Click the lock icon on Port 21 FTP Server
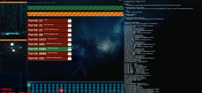The height and width of the screenshot is (93, 202). click(70, 25)
